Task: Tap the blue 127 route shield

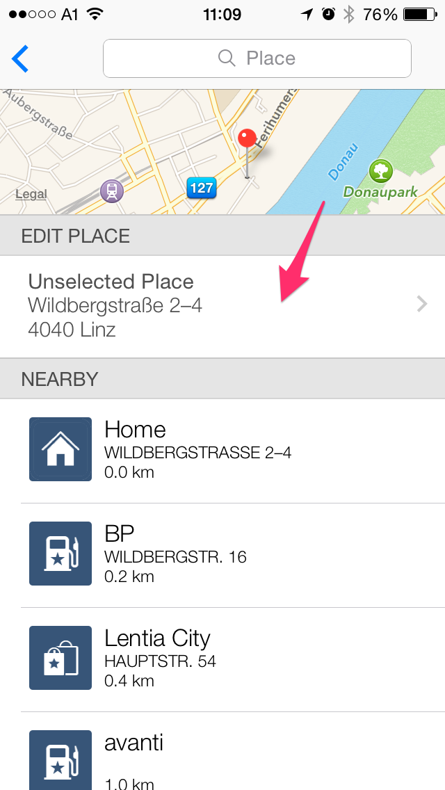Action: [x=201, y=188]
